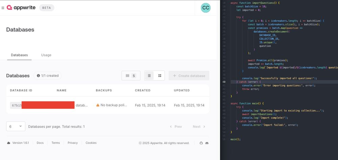
Task: Open the Docs footer link
Action: click(40, 143)
